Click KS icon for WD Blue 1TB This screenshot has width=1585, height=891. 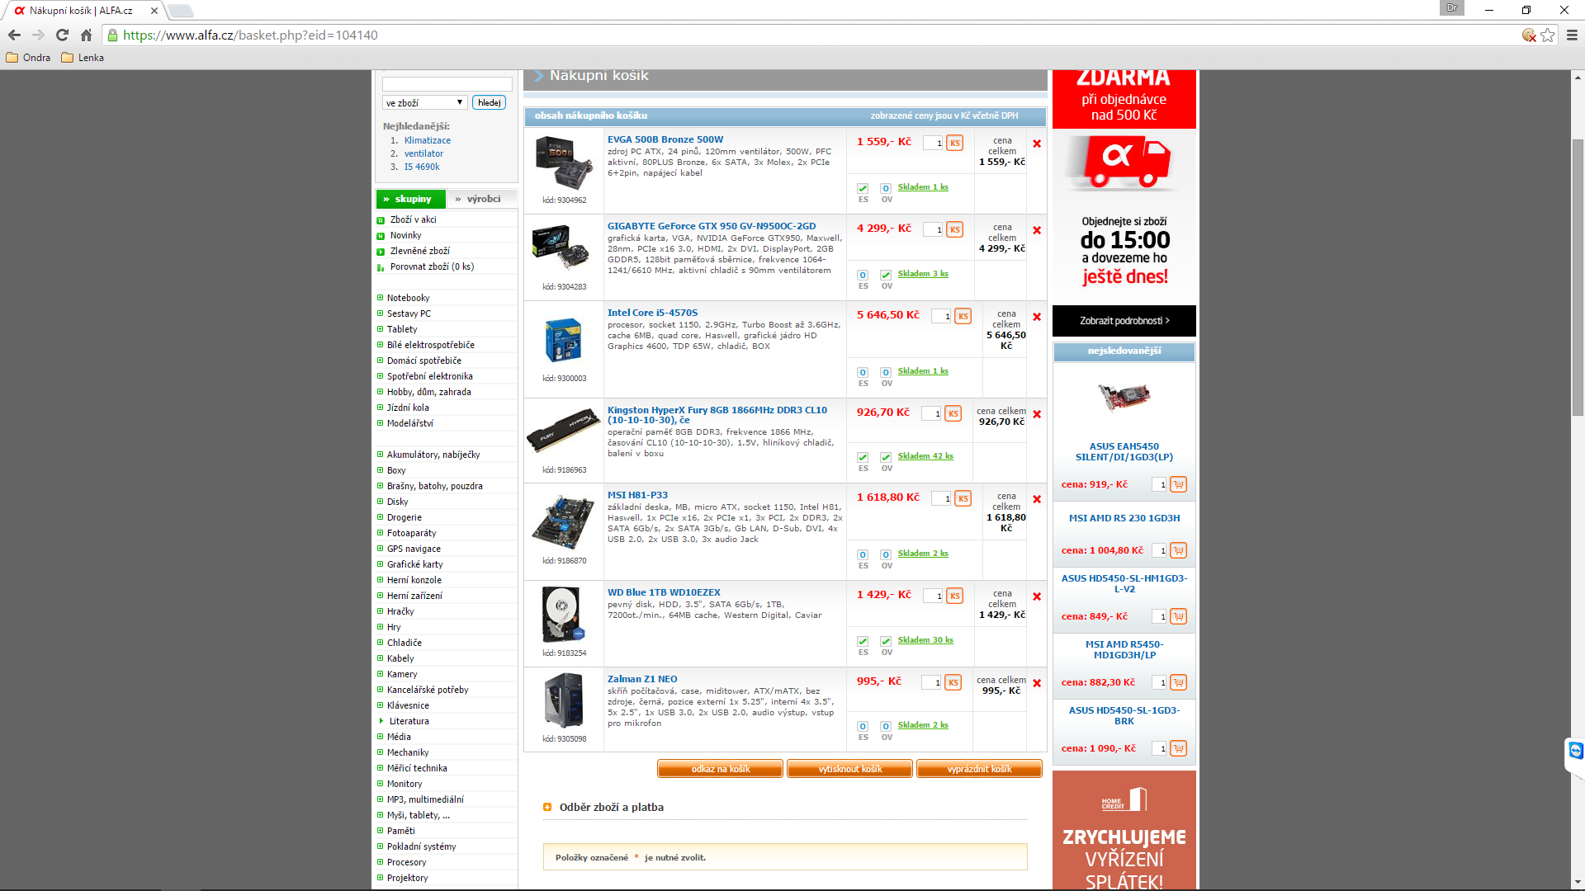(955, 596)
